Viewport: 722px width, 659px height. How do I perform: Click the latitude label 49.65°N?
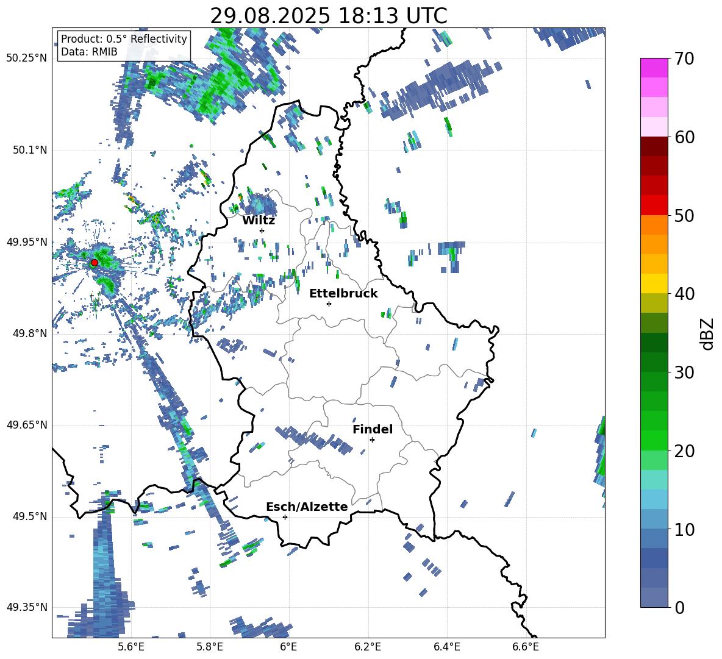(x=27, y=425)
